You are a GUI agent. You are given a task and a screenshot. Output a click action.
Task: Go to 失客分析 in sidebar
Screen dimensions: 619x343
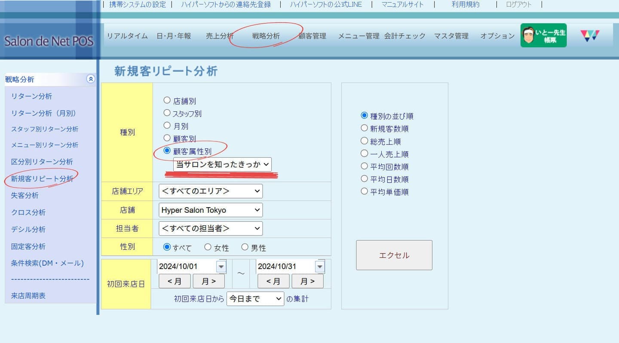click(25, 196)
